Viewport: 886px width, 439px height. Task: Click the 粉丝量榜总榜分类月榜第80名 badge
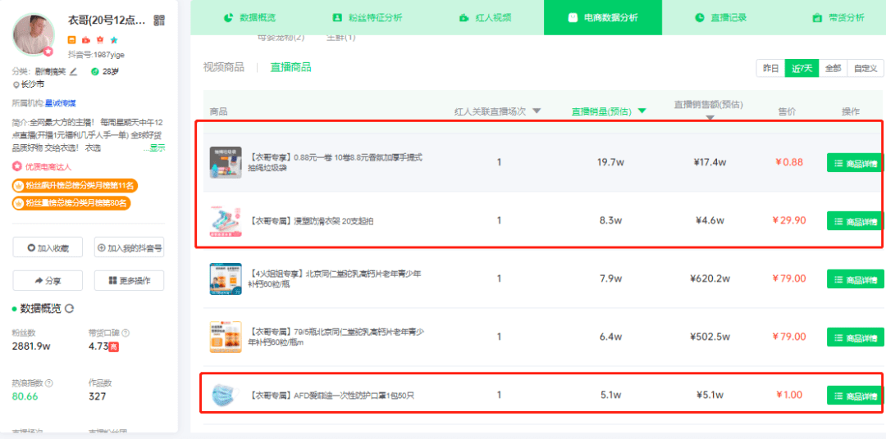[x=71, y=203]
